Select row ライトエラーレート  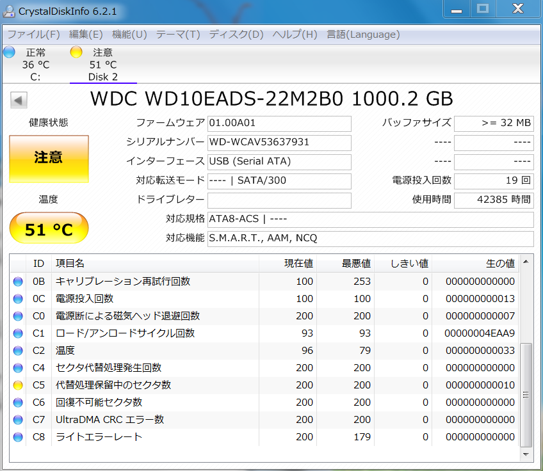(x=264, y=438)
